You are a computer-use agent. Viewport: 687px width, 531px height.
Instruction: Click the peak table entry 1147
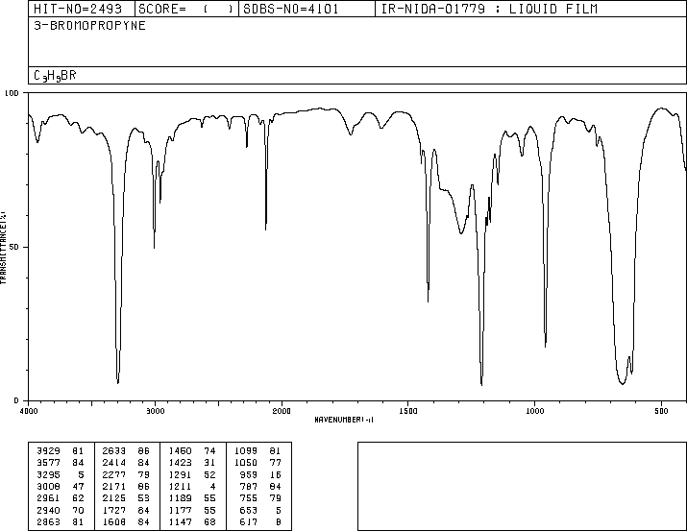point(180,522)
